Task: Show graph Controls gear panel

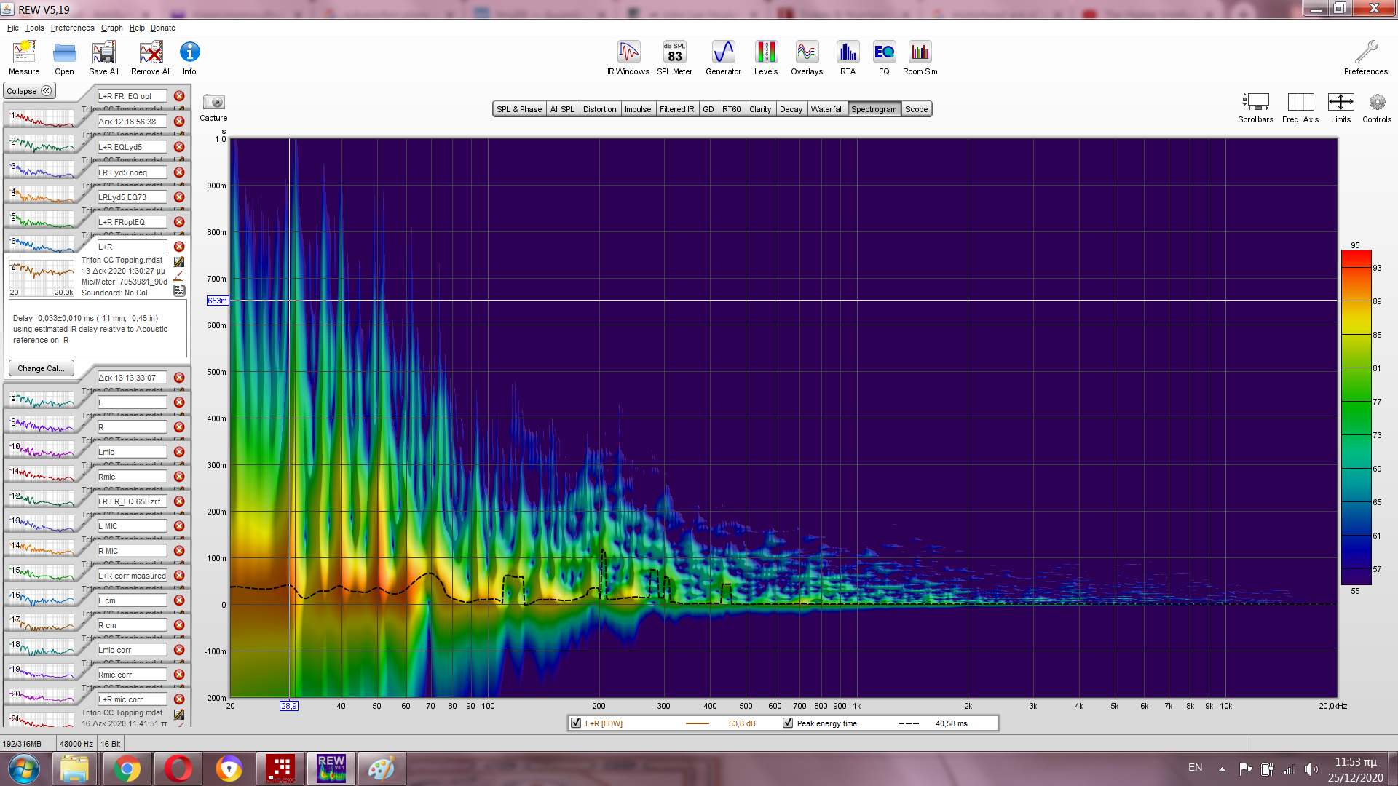Action: [x=1376, y=103]
